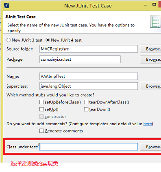Browse for the Package
The height and width of the screenshot is (172, 161).
point(150,60)
